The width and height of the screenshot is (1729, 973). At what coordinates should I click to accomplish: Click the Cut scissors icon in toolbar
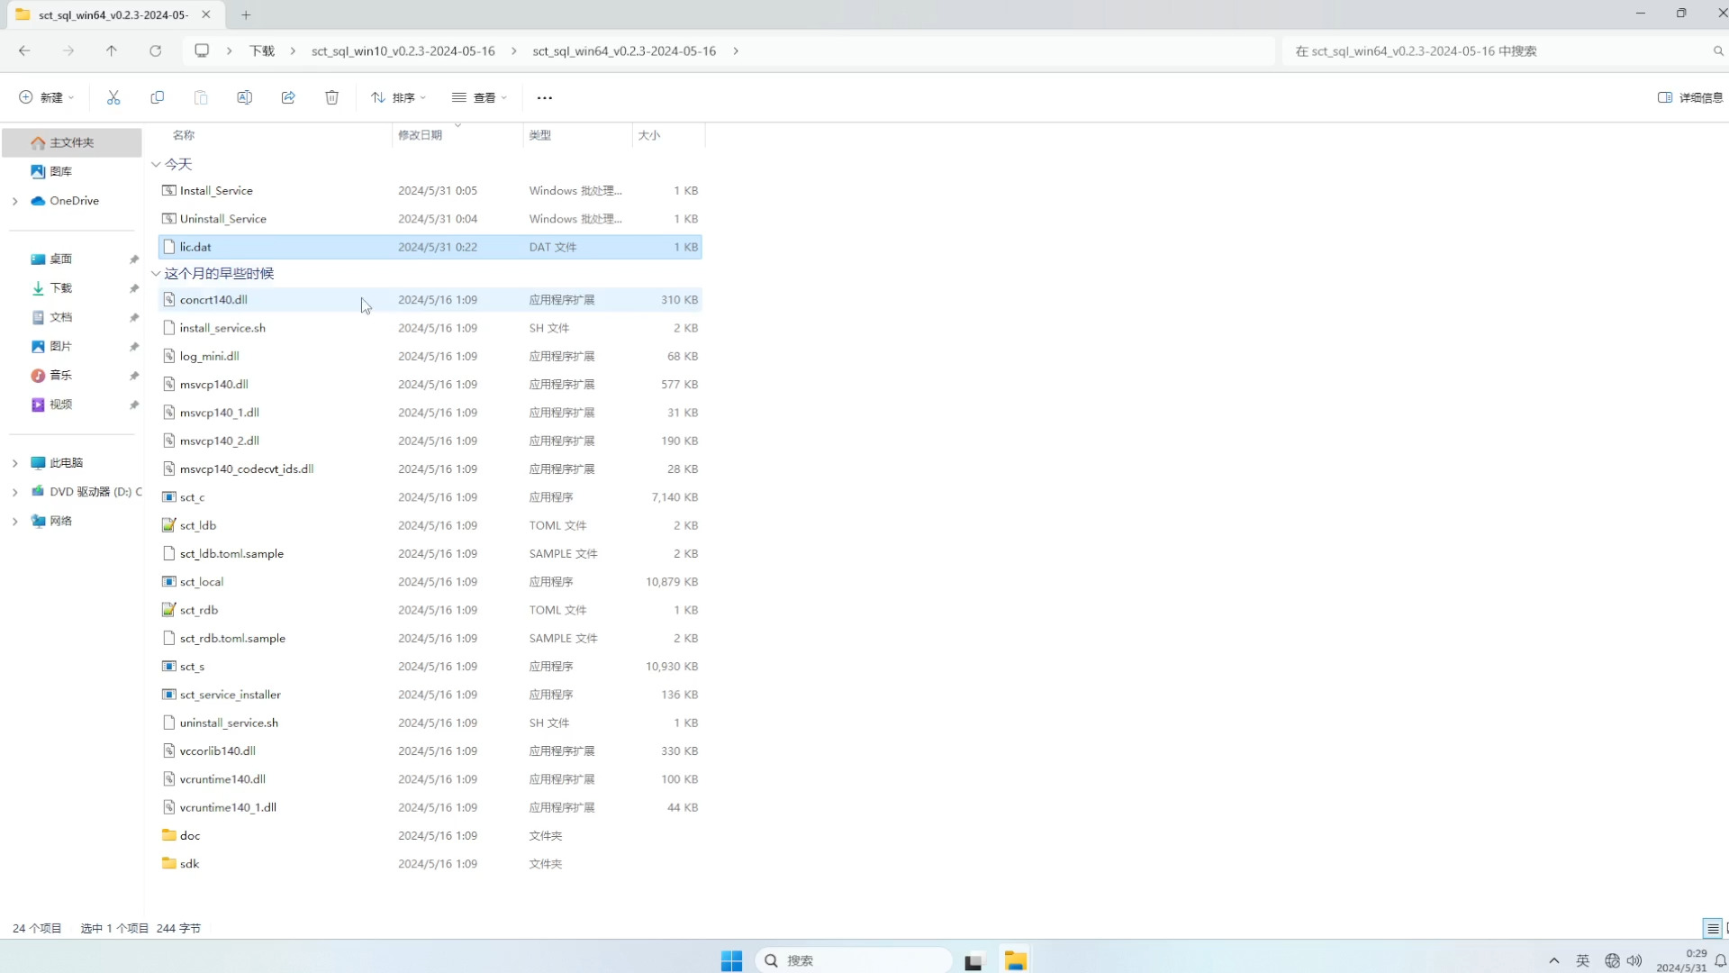(x=113, y=97)
